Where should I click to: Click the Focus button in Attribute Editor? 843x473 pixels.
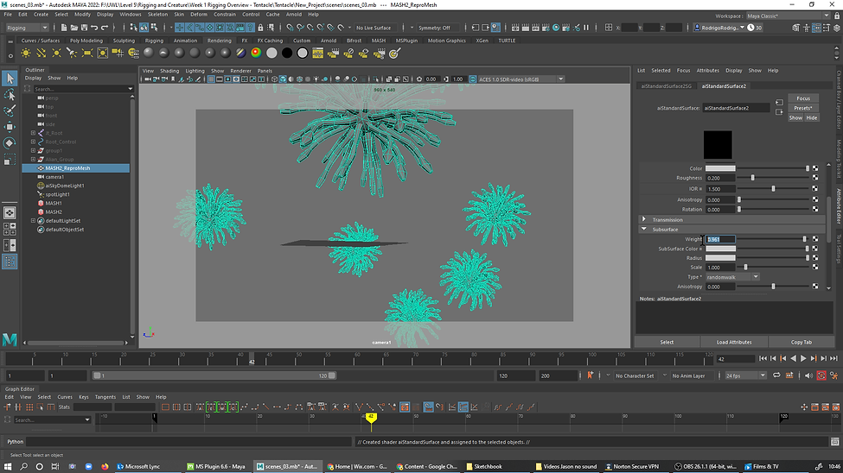803,98
